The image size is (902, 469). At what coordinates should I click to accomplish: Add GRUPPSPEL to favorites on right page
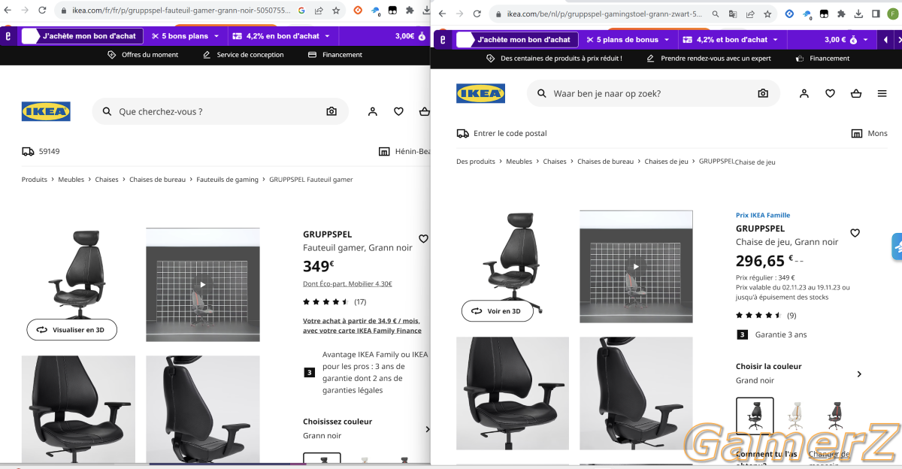855,233
